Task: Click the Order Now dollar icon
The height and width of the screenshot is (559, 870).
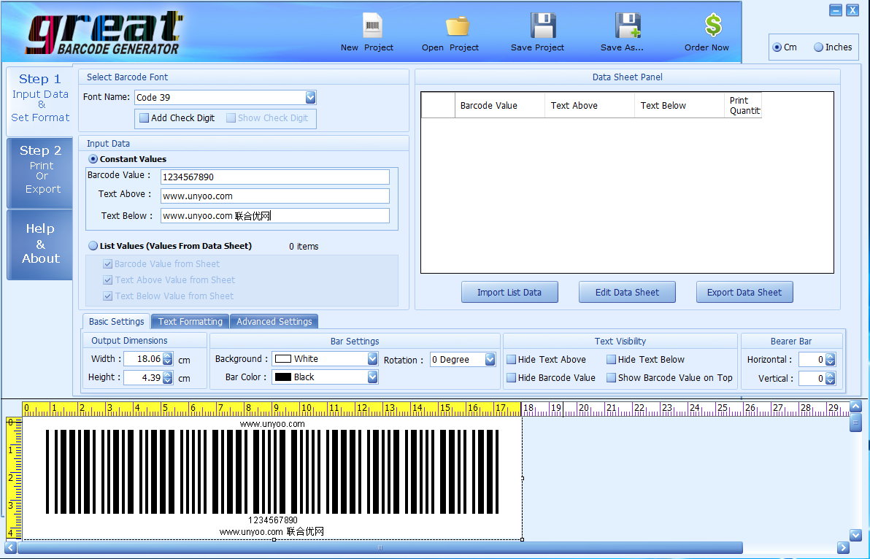Action: pyautogui.click(x=713, y=25)
